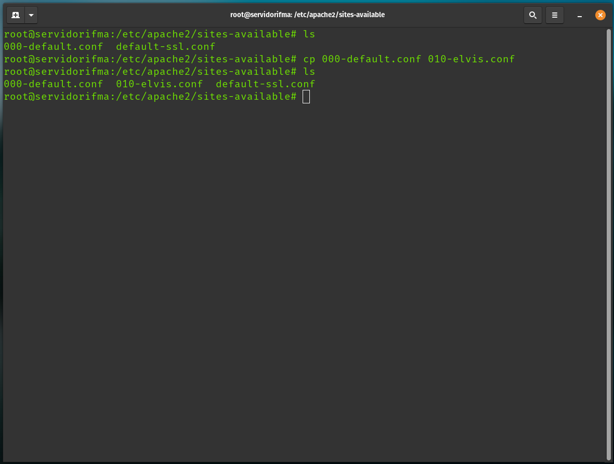Click the ls command on the last prompt line
This screenshot has height=464, width=614.
coord(309,71)
